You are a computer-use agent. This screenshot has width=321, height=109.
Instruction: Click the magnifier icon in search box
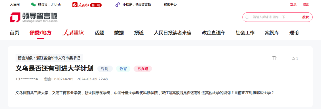[247, 17]
